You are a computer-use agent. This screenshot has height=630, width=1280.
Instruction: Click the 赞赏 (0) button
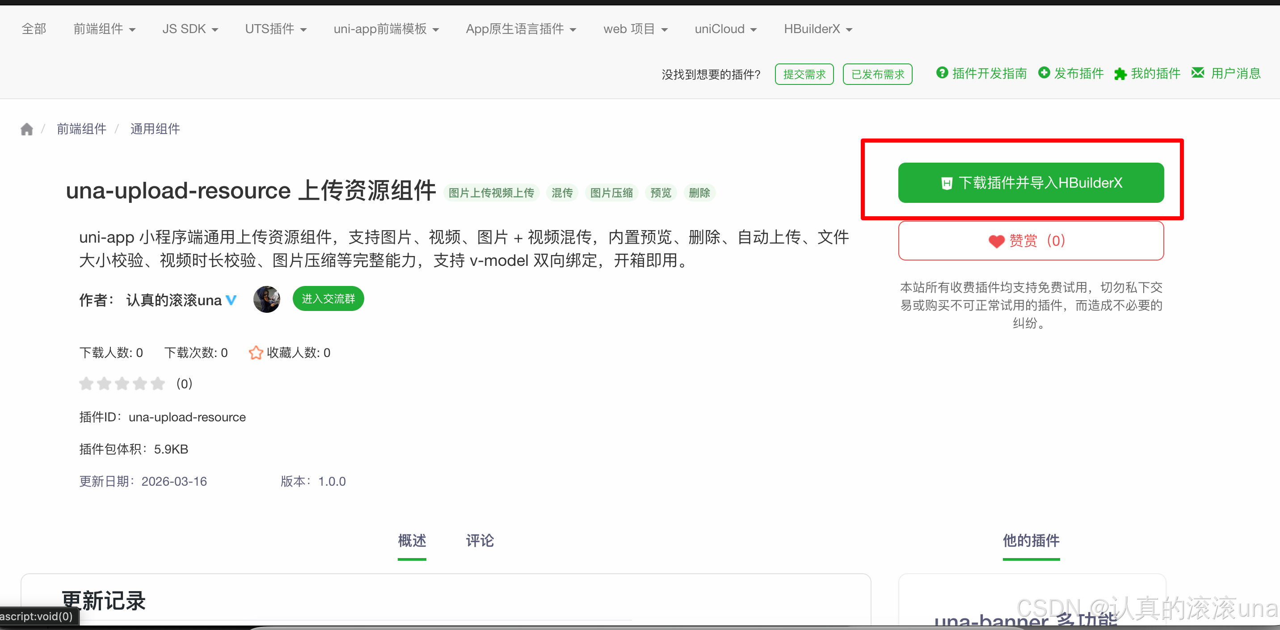tap(1031, 241)
